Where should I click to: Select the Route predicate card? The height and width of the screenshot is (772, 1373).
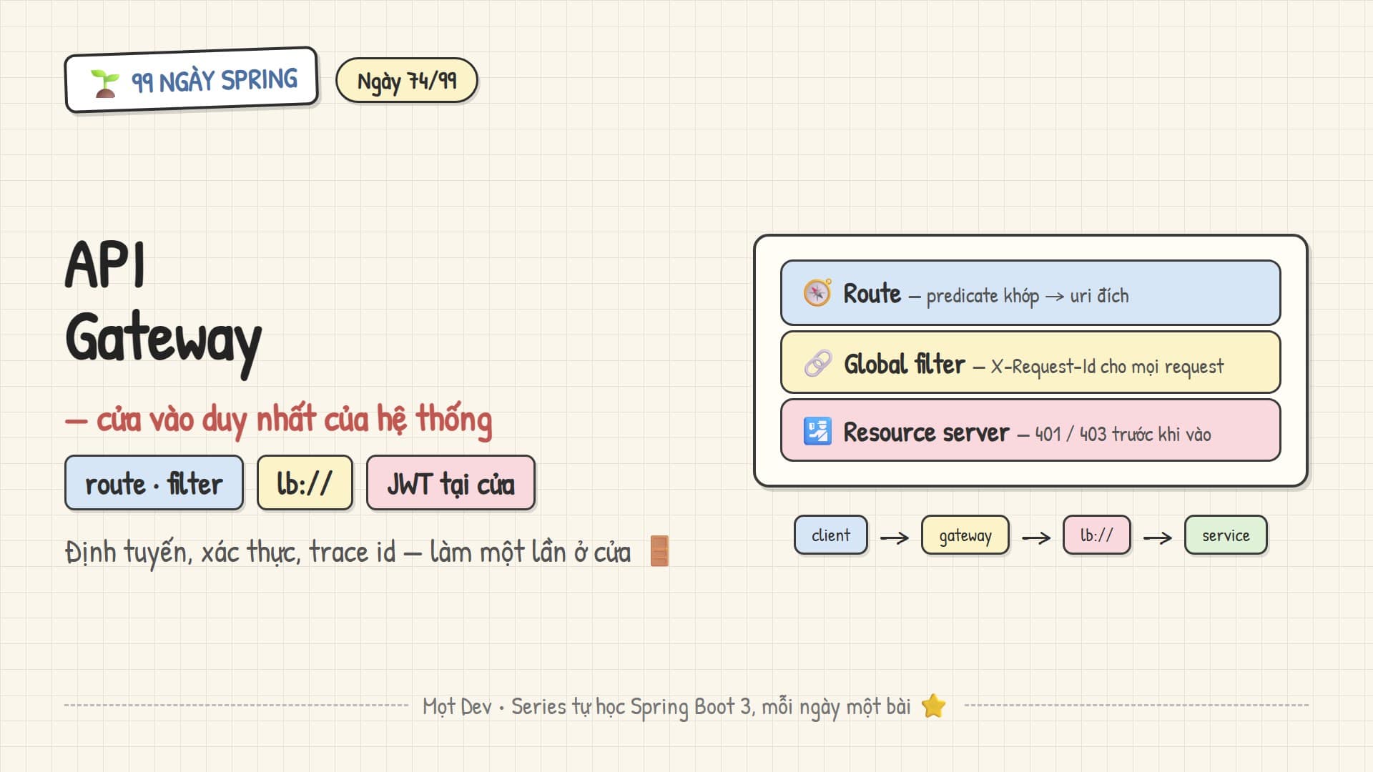(1030, 293)
